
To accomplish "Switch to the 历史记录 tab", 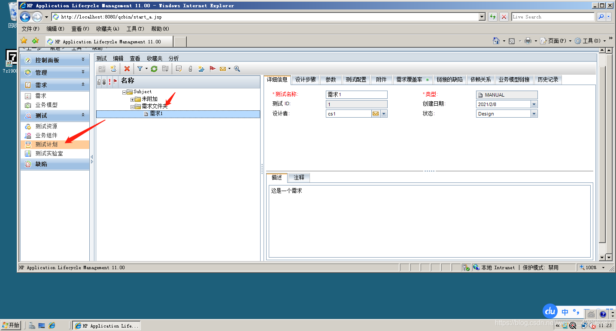I will tap(548, 80).
